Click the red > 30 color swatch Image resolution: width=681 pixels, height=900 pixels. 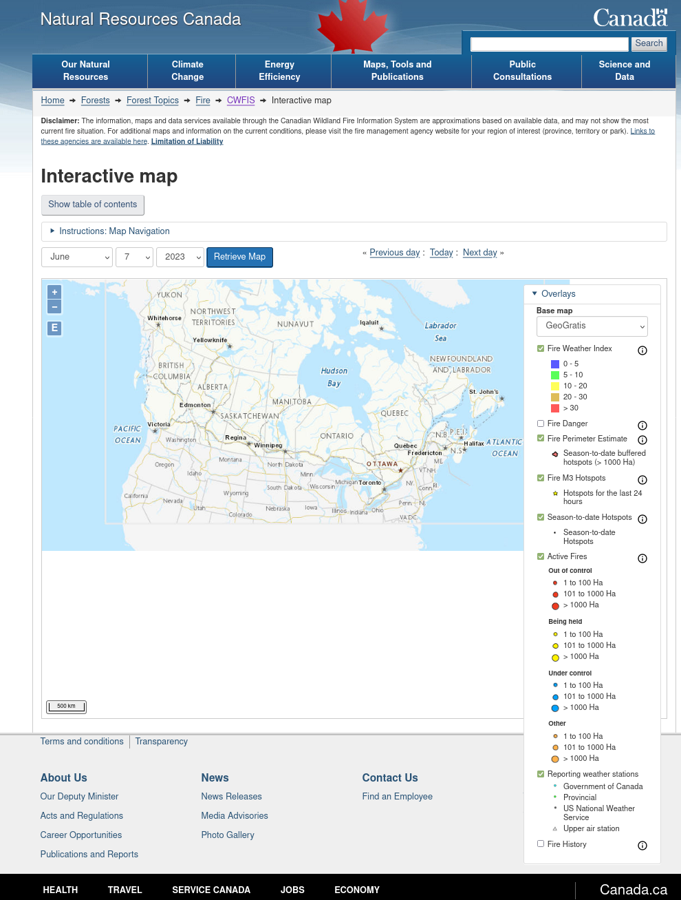tap(555, 408)
